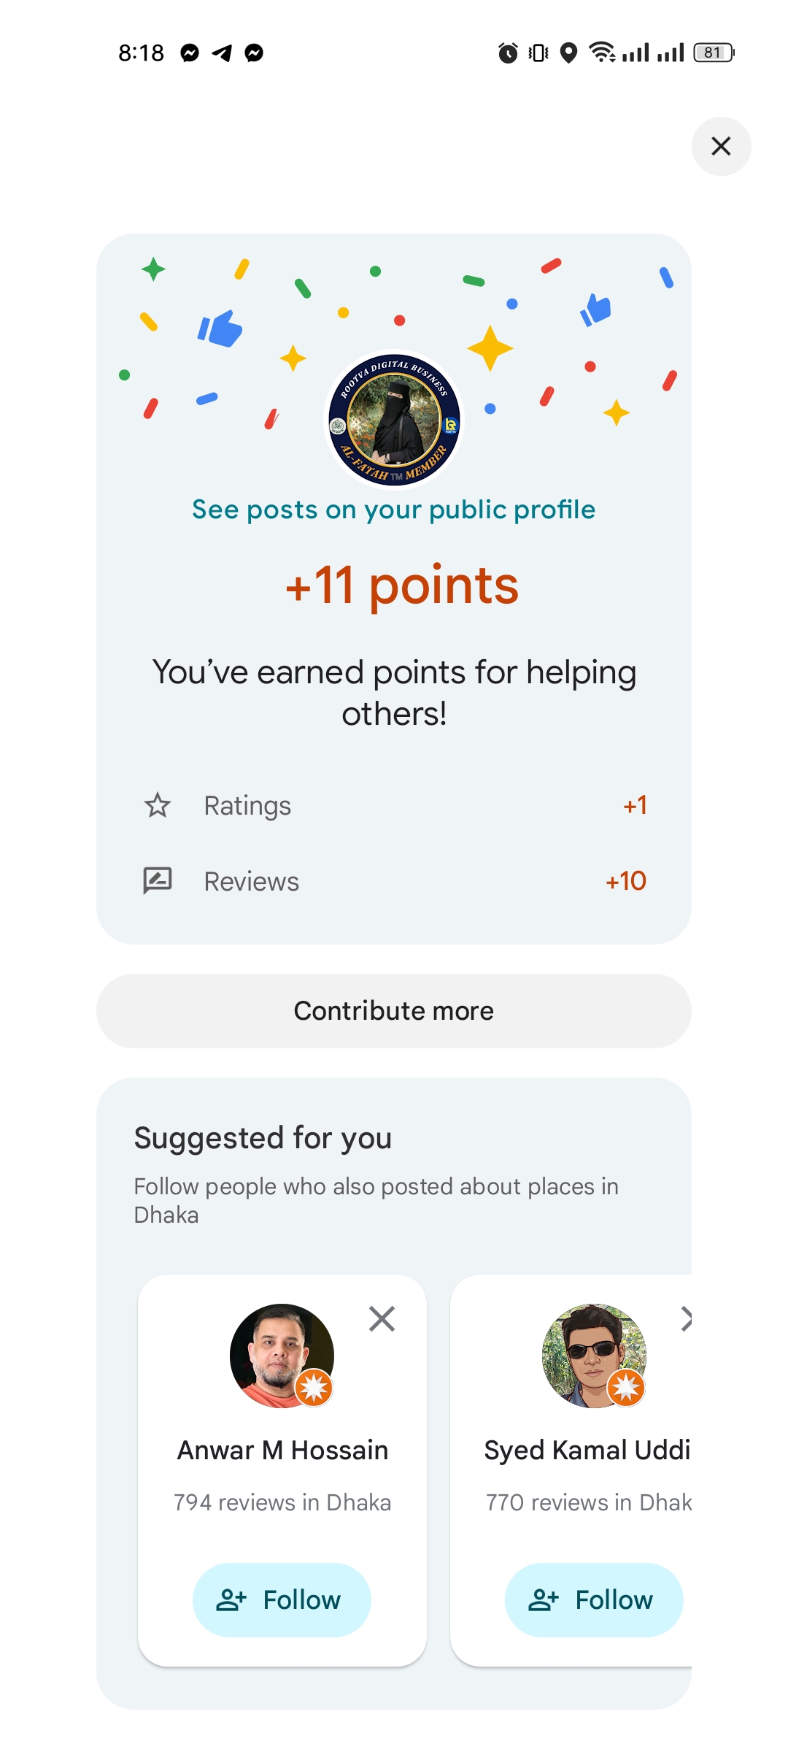This screenshot has width=788, height=1752.
Task: Dismiss Syed Kamal Uddin suggestion card
Action: click(x=686, y=1319)
